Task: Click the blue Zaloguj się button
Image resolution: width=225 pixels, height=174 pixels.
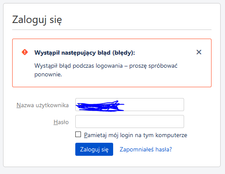Action: coord(94,149)
